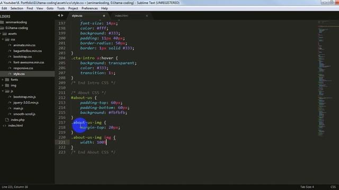Open Tab Size 4 indentation settings
The width and height of the screenshot is (339, 190).
307,187
